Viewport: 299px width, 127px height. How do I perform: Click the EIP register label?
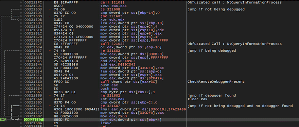pyautogui.click(x=3, y=120)
